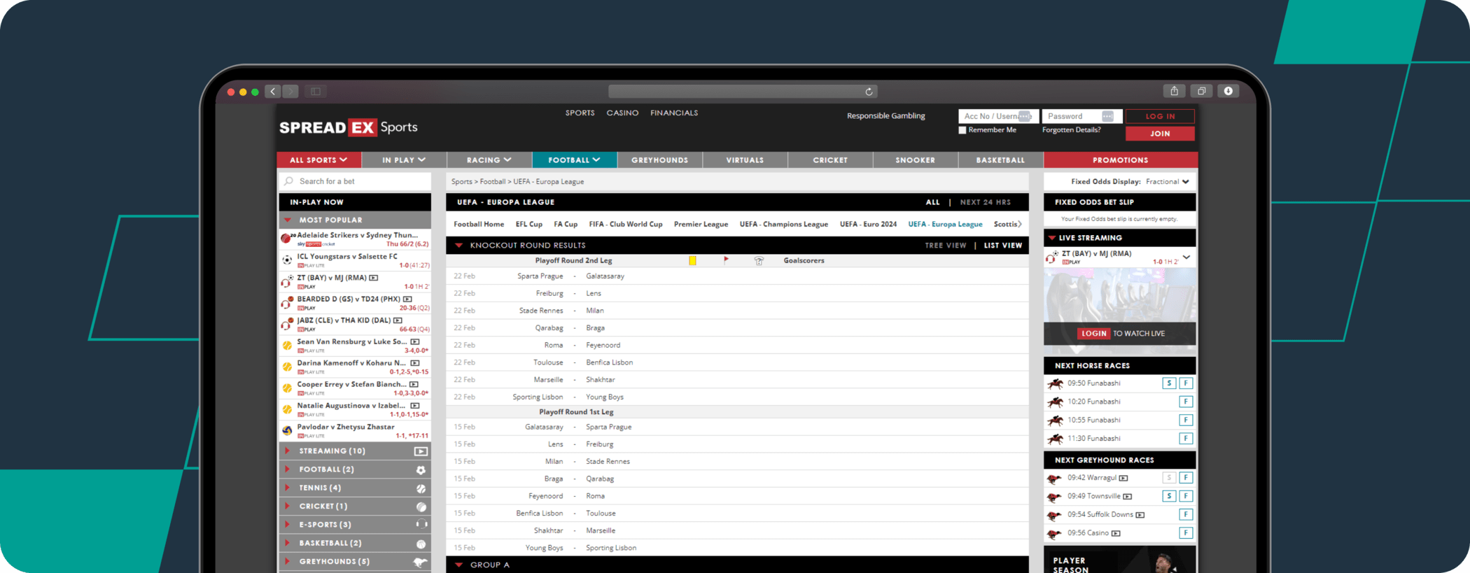Select F price for 10:20 Funabashi
1470x573 pixels.
coord(1185,402)
